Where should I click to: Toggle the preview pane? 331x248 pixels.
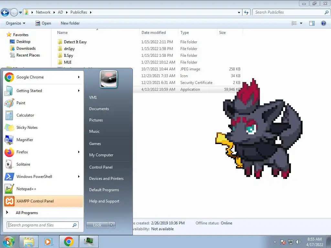click(x=312, y=23)
